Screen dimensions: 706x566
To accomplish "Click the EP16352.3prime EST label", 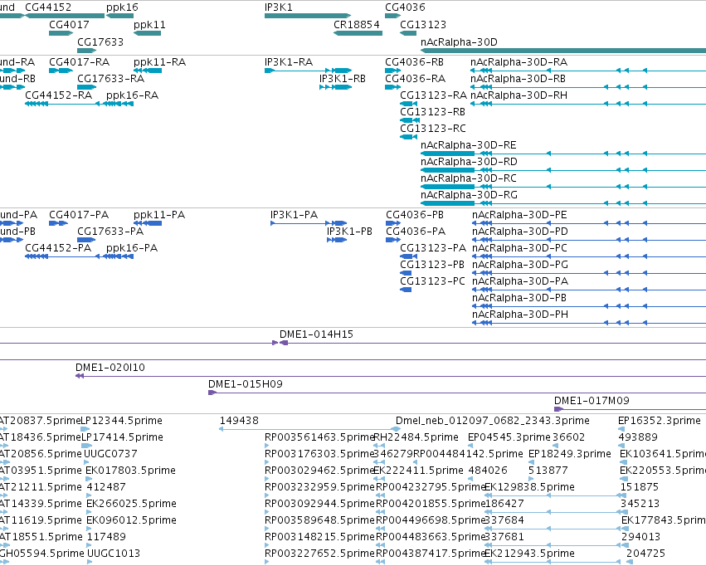I will tap(660, 421).
